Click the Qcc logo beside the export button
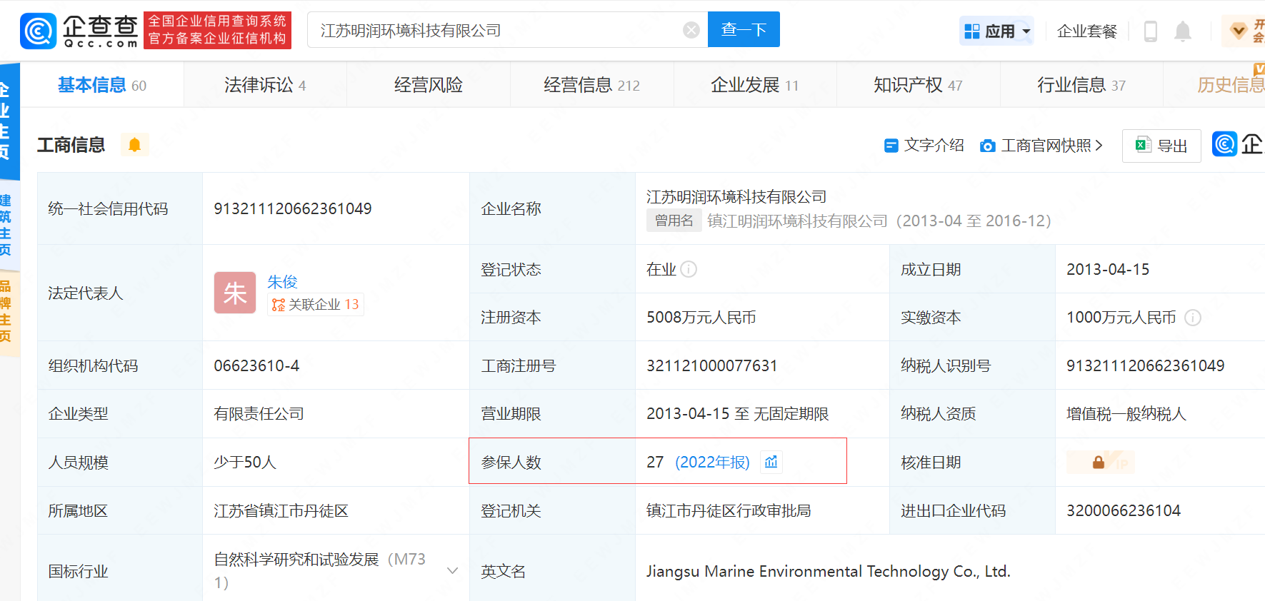Screen dimensions: 1265x601 (1224, 144)
